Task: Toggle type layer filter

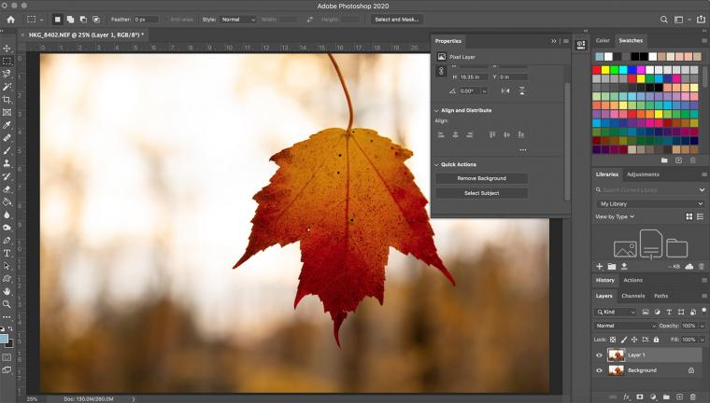Action: pyautogui.click(x=669, y=313)
